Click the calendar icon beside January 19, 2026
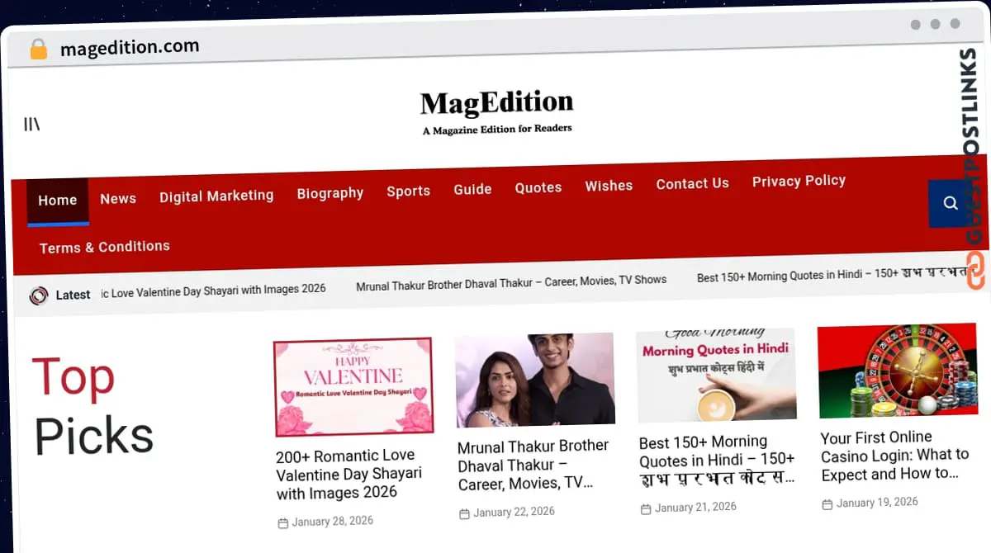The height and width of the screenshot is (553, 991). (x=827, y=504)
